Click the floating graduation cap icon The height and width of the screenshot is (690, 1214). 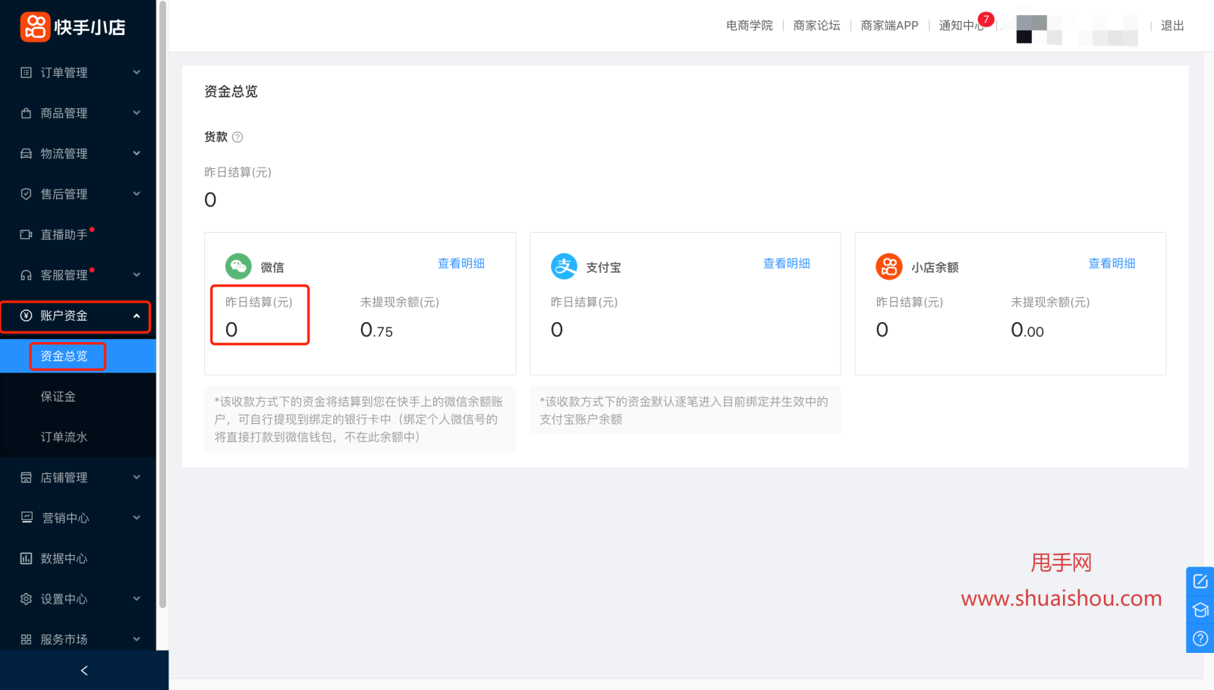coord(1200,610)
